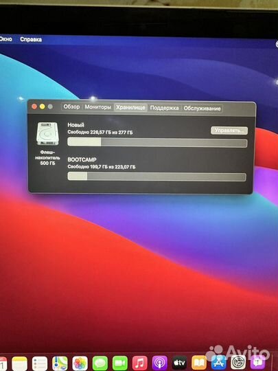This screenshot has height=371, width=278.
Task: Click the BOOTCAMP volume storage bar
Action: tap(157, 177)
